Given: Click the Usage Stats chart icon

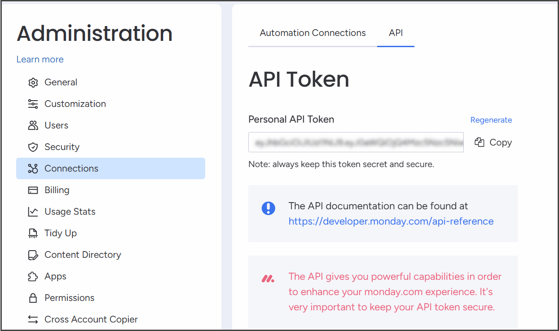Looking at the screenshot, I should pyautogui.click(x=33, y=212).
